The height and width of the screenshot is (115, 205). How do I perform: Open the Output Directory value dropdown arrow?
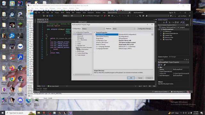[152, 34]
